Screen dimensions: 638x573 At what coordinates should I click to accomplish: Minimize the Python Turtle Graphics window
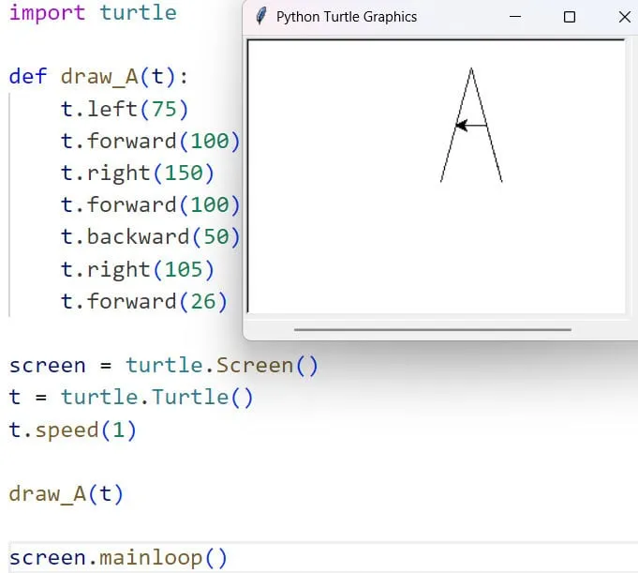tap(515, 17)
